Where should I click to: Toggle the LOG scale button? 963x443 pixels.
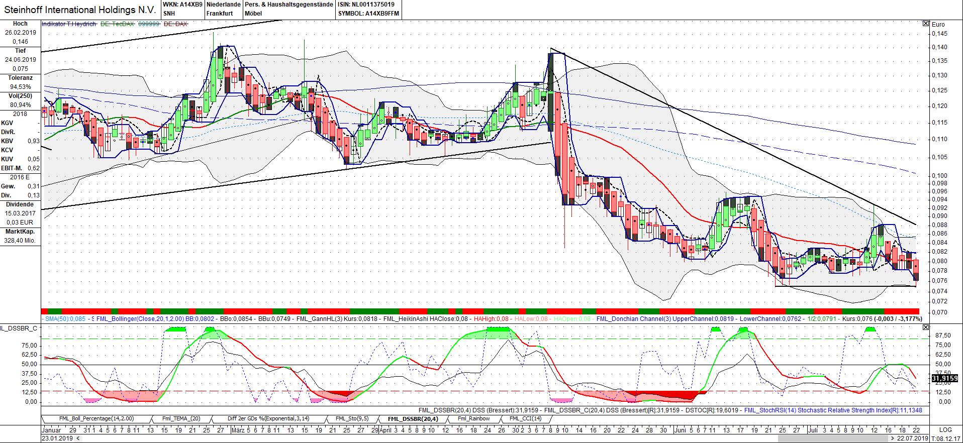945,430
